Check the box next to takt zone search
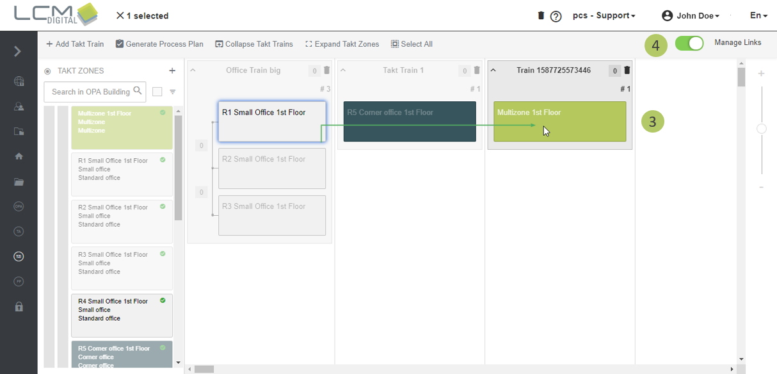Image resolution: width=777 pixels, height=374 pixels. coord(157,92)
